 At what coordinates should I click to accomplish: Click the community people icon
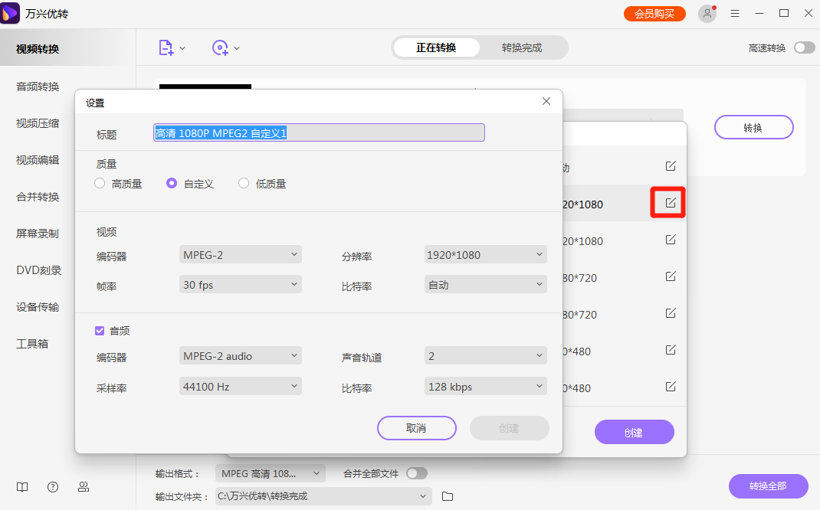coord(83,487)
